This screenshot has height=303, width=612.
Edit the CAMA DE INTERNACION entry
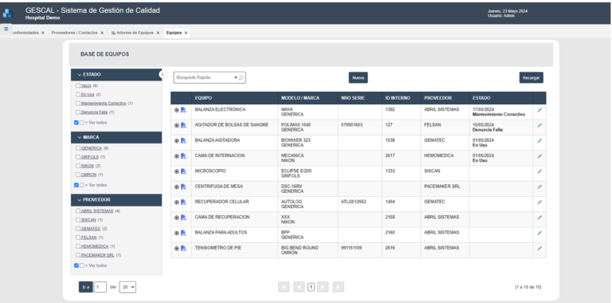click(539, 156)
